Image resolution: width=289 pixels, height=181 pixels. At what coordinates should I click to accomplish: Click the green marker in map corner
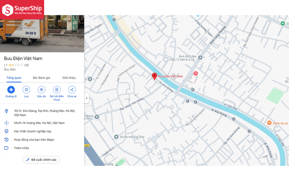[282, 24]
